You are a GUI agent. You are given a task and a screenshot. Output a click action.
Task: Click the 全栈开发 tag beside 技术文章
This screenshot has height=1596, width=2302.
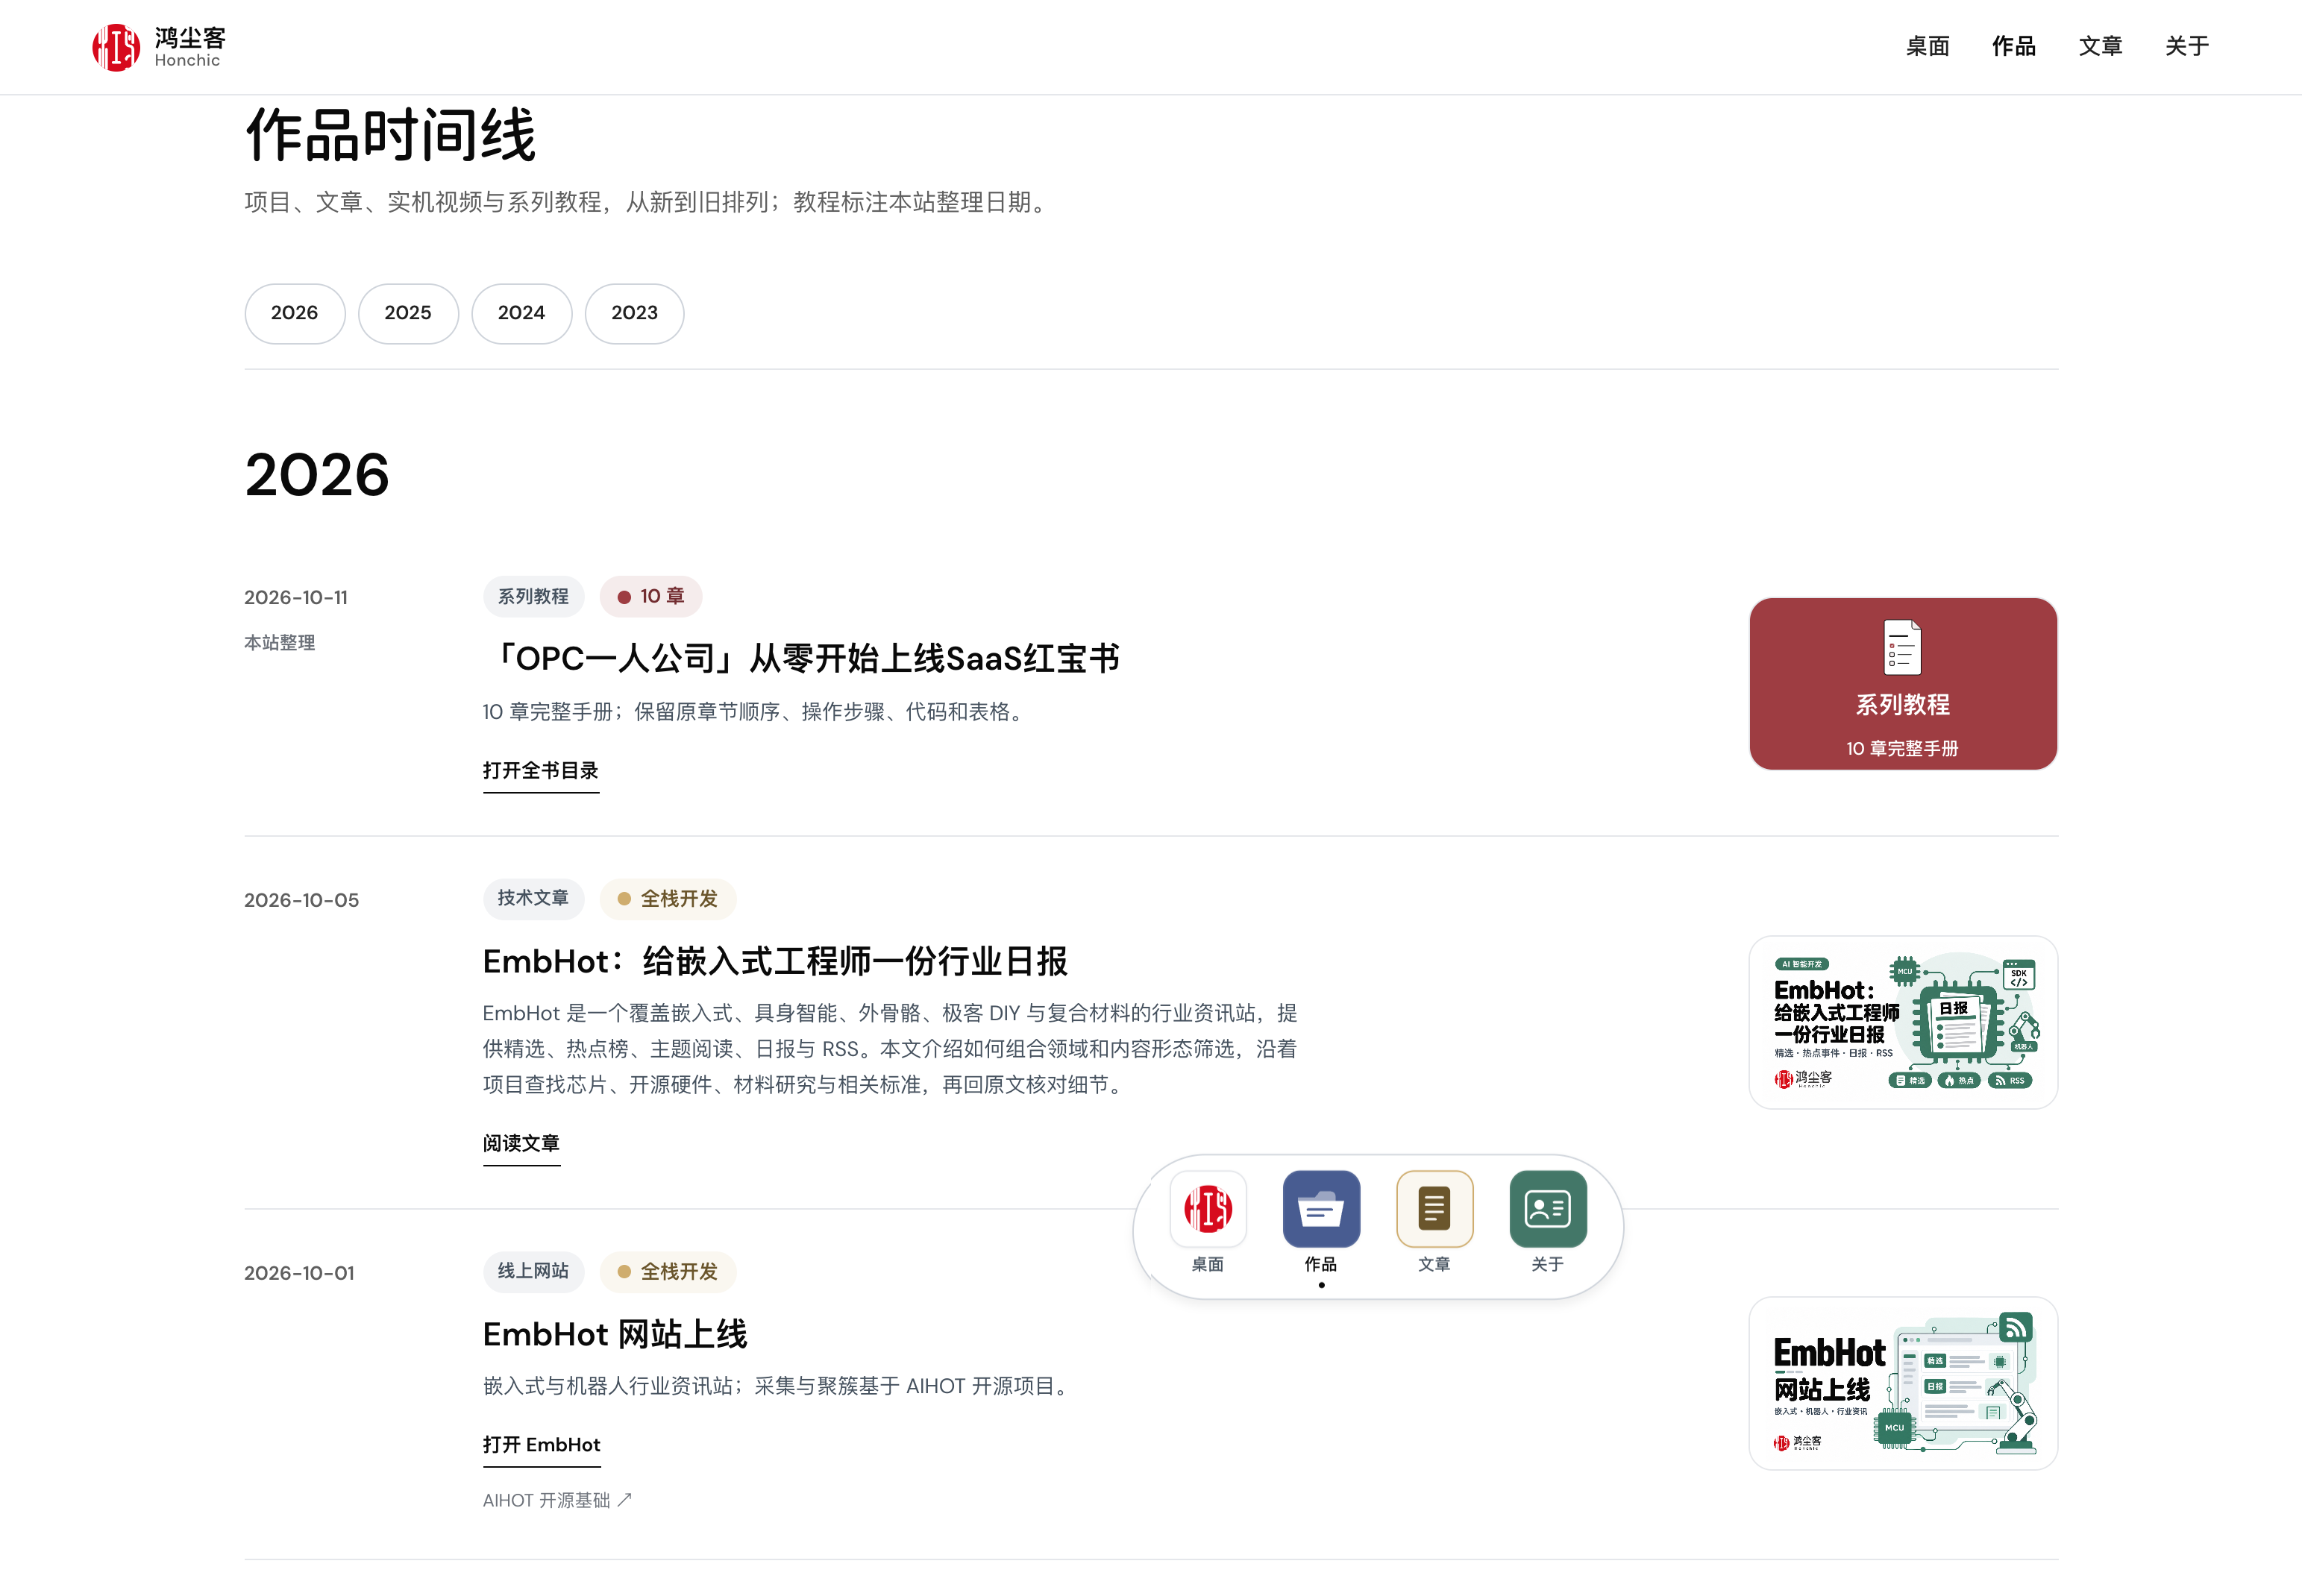[x=668, y=899]
